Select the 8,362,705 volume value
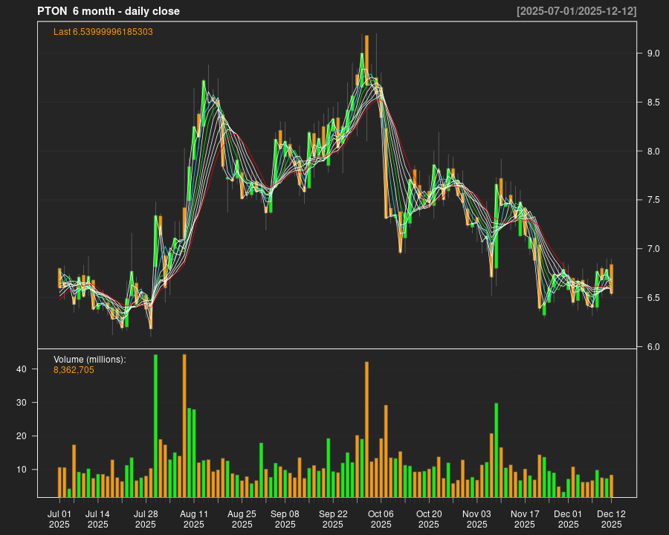 (74, 369)
